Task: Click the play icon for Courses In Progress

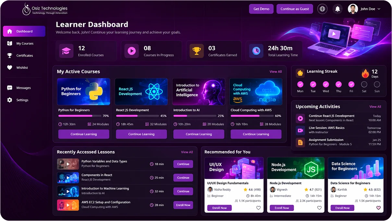Action: (132, 51)
